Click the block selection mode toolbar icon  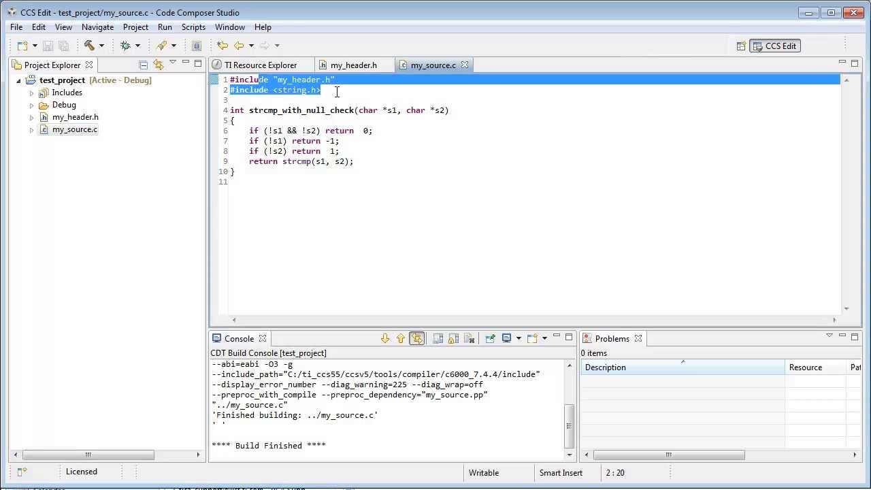197,46
